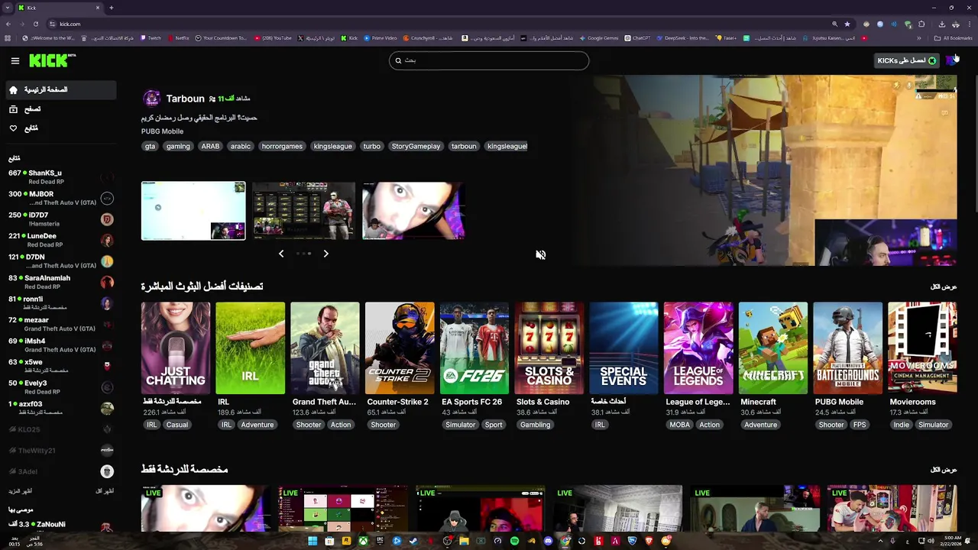Image resolution: width=978 pixels, height=550 pixels.
Task: Open ZaNouNi recommended channel
Action: 60,526
